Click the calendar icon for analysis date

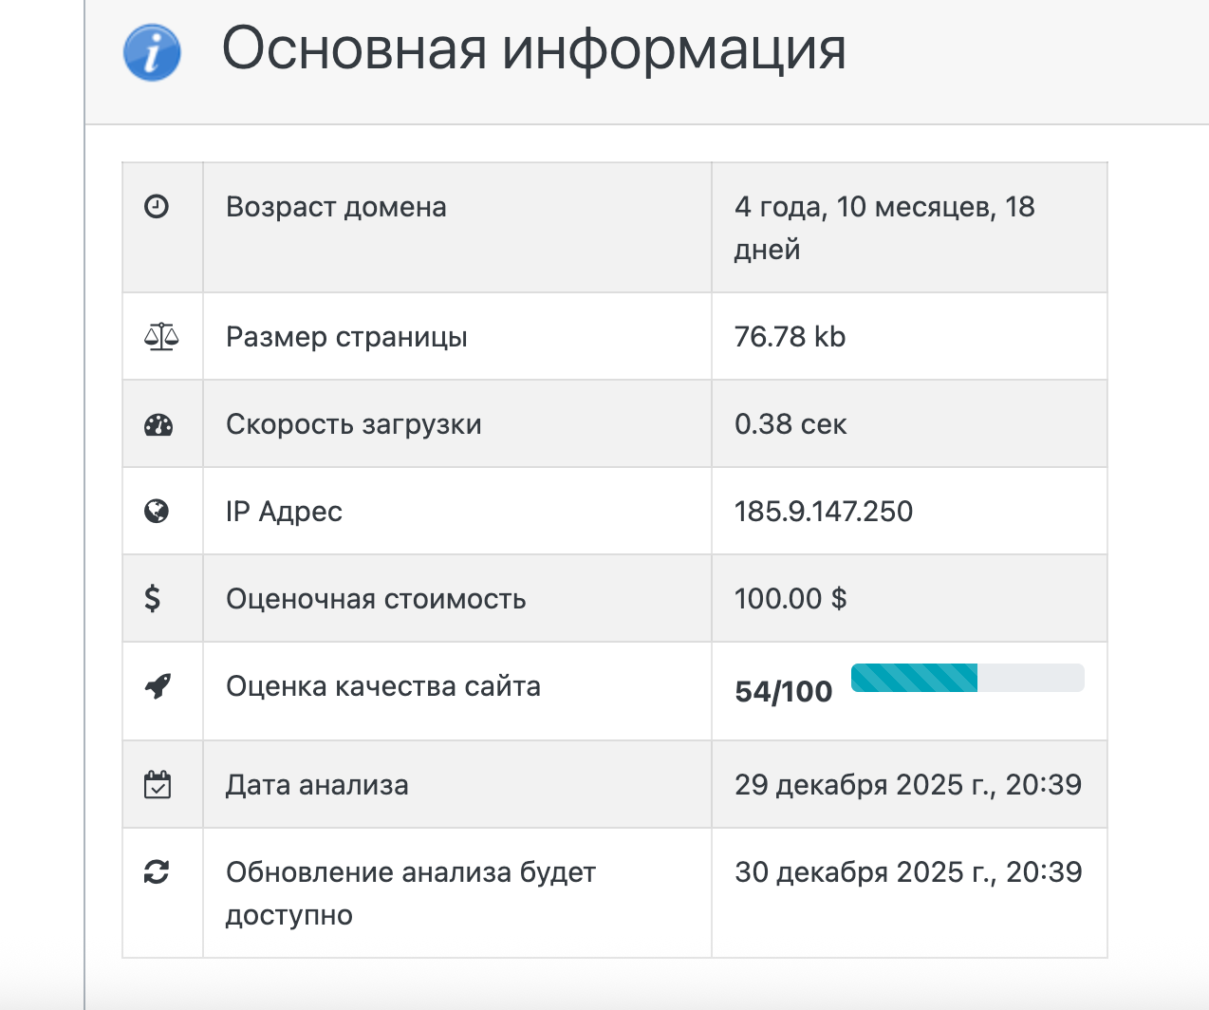tap(158, 785)
